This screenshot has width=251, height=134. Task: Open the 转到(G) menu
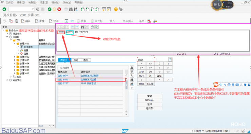click(x=32, y=2)
